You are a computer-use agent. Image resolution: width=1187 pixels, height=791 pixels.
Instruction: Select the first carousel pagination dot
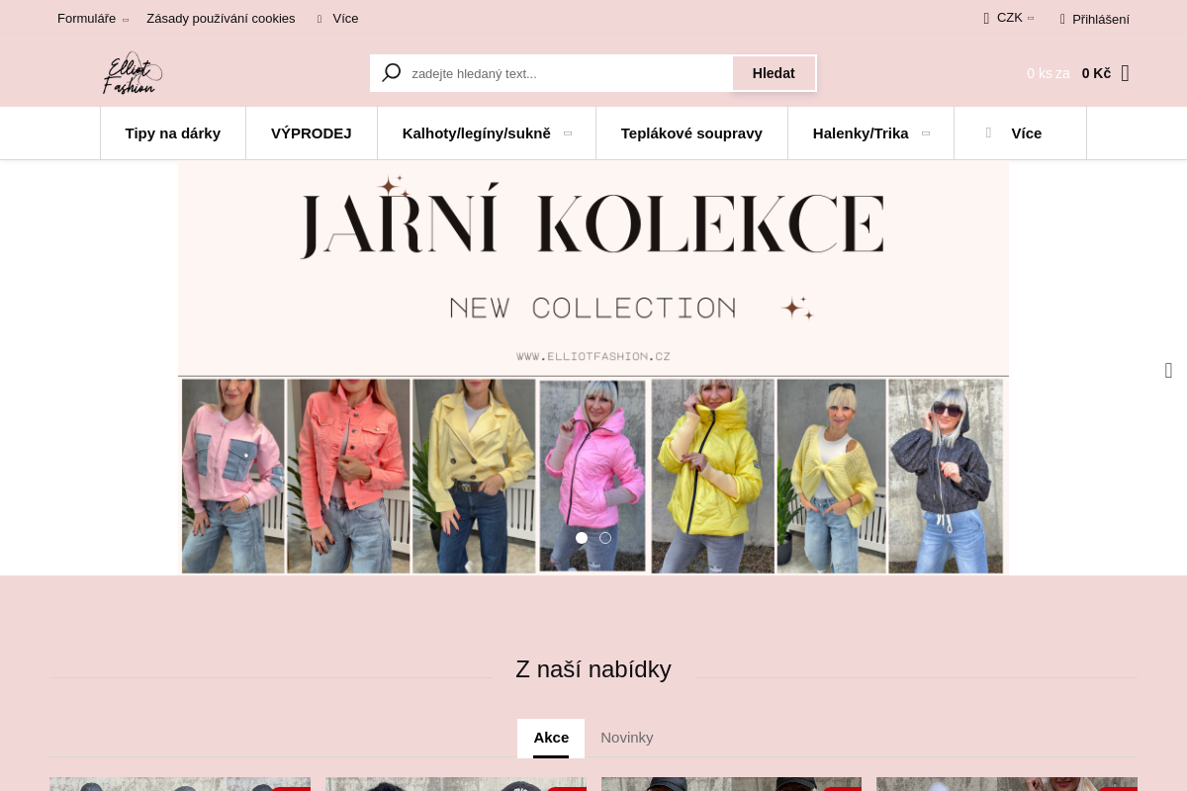(581, 538)
